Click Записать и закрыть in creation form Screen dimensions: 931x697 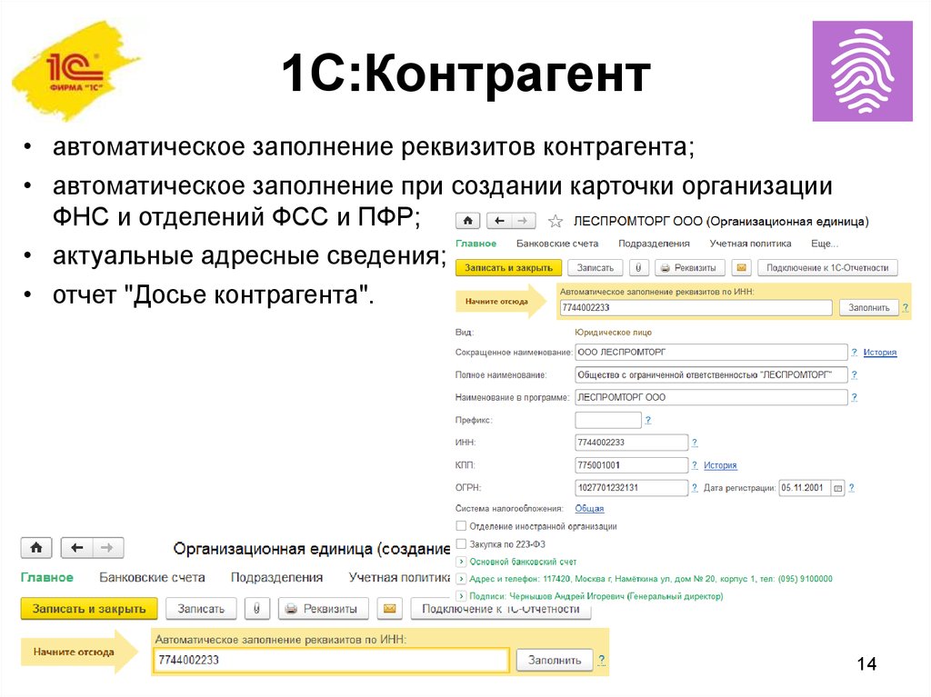pos(89,609)
